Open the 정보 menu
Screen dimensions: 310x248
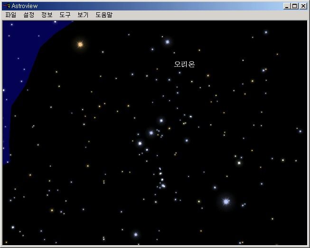[x=47, y=15]
